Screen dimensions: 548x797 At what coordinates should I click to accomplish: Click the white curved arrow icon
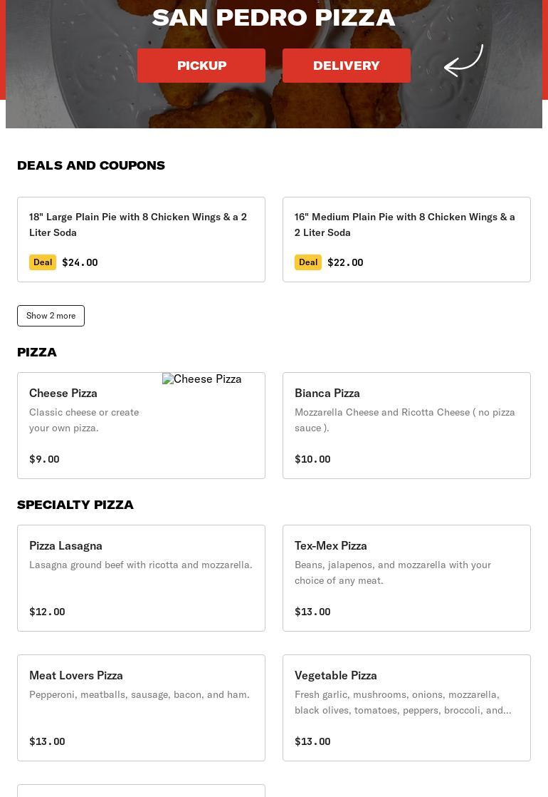[463, 61]
